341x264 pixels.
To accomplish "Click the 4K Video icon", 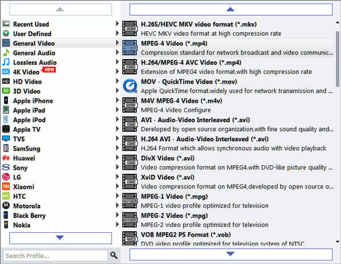I will 6,72.
